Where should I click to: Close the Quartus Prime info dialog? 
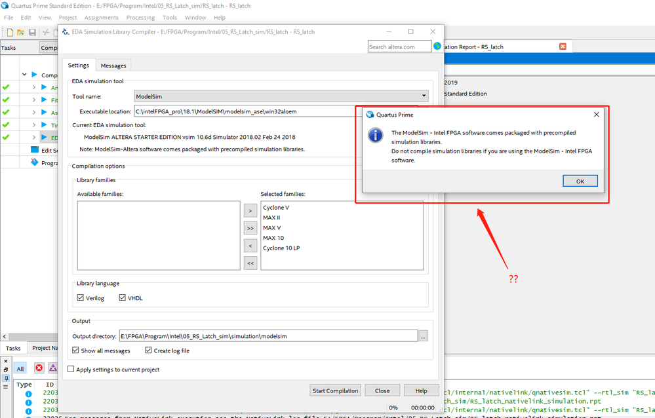coord(596,115)
